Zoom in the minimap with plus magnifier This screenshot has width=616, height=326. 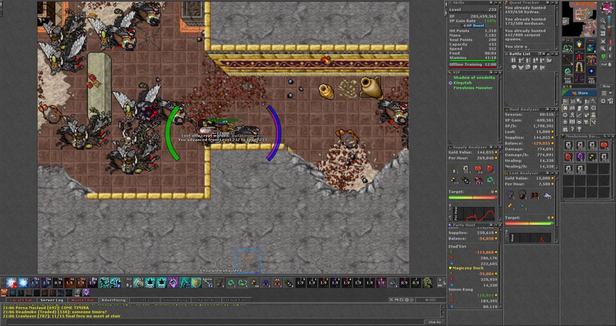[x=603, y=27]
